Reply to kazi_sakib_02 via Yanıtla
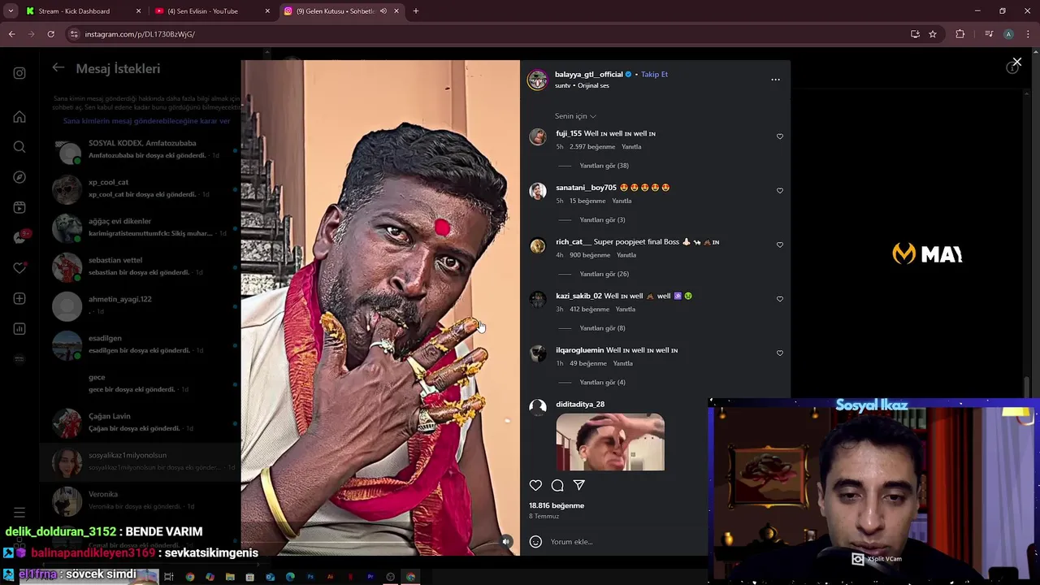The height and width of the screenshot is (585, 1040). click(626, 310)
